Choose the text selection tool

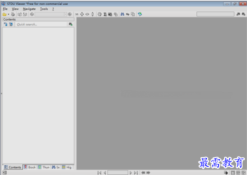tap(105, 14)
